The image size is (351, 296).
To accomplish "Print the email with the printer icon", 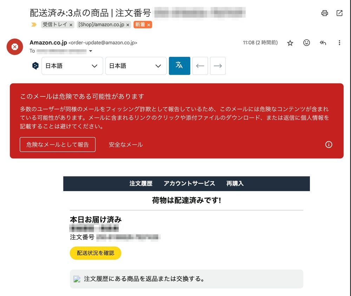I will point(324,13).
